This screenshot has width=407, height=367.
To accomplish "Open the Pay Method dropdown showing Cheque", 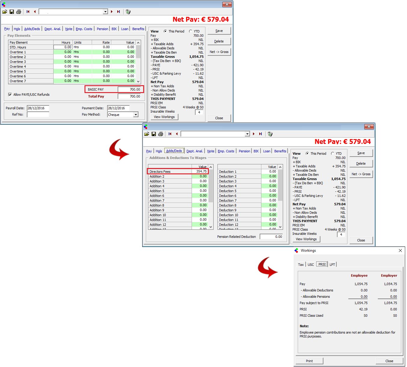I will [136, 115].
